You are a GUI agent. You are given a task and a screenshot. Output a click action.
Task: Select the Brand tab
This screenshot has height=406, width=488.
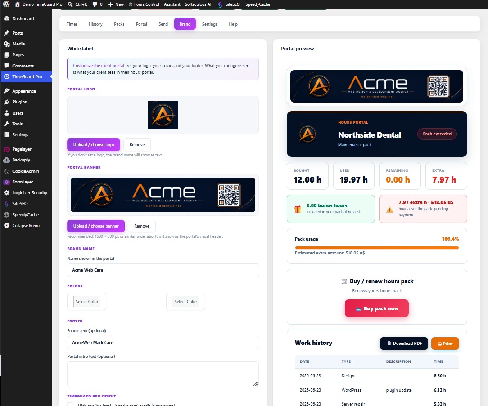185,24
